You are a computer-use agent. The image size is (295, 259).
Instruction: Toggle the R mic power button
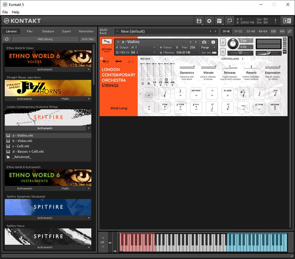(x=149, y=79)
